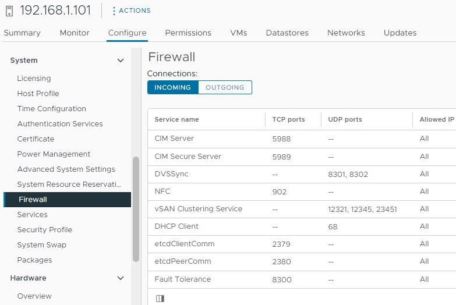Open Security Profile in sidebar
Screen dimensions: 456x305
coord(44,230)
